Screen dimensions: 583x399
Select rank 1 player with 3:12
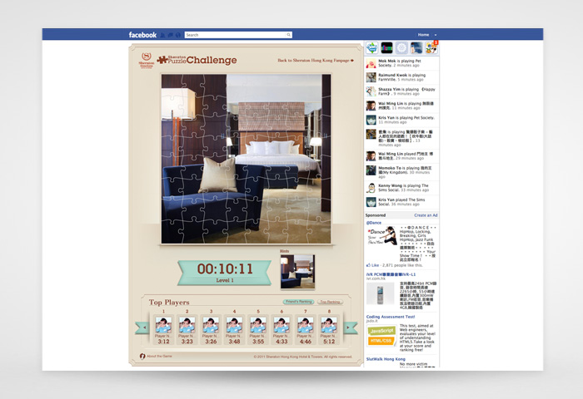pyautogui.click(x=163, y=330)
